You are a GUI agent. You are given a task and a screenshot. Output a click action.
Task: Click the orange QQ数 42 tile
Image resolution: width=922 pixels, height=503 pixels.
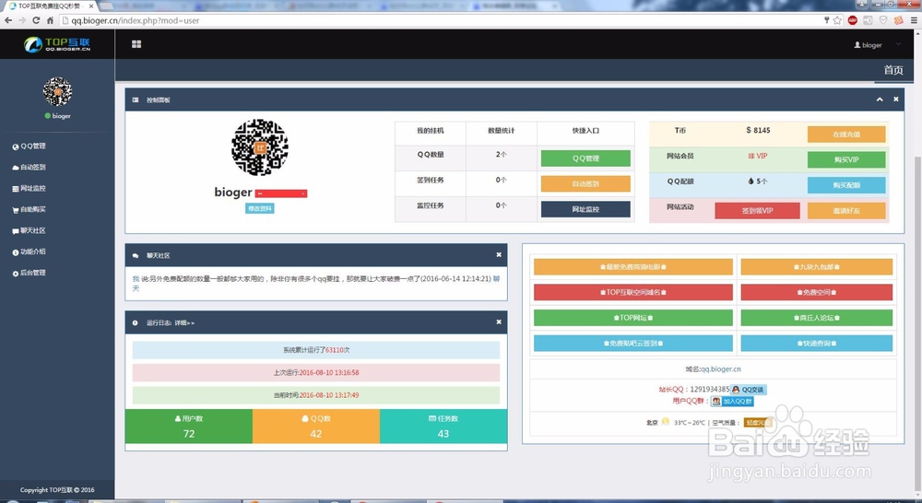click(x=316, y=427)
